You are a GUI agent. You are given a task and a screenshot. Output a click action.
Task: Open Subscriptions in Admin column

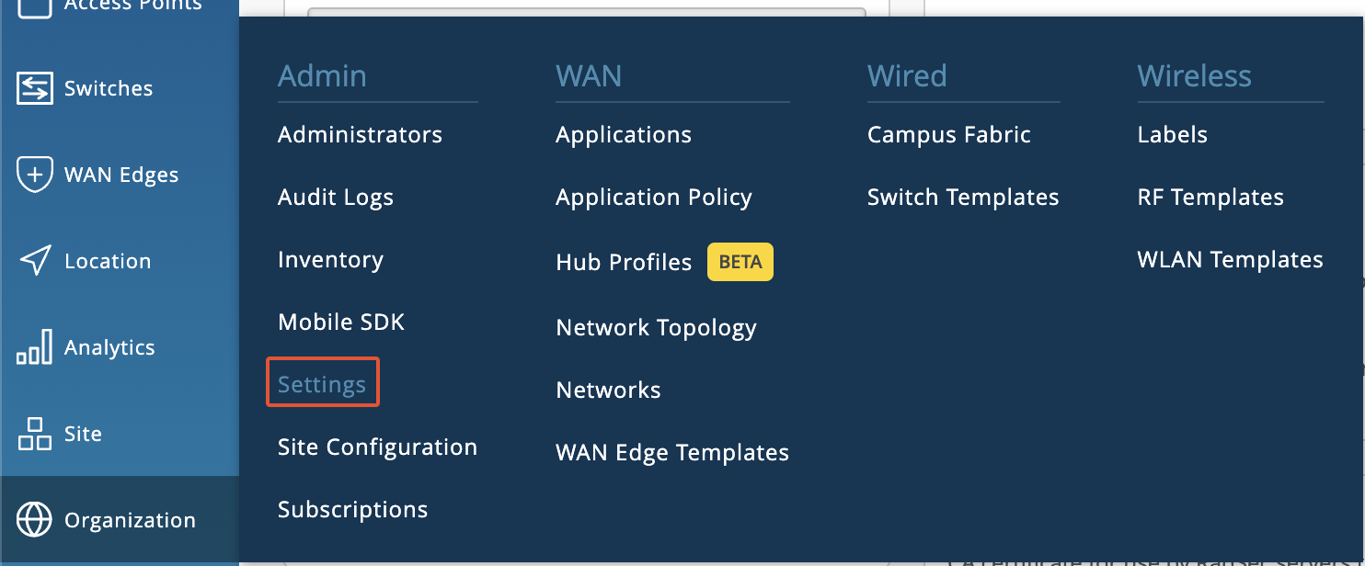[x=352, y=510]
